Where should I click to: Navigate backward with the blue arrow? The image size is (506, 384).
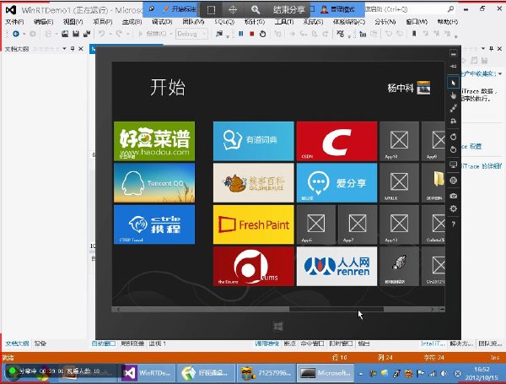[15, 34]
